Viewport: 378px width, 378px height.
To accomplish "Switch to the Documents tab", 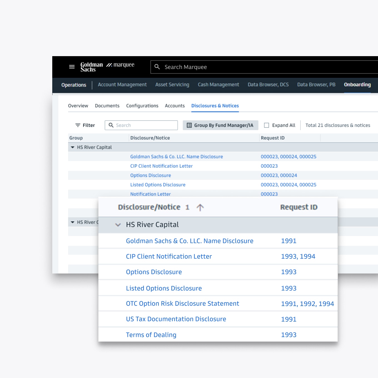I will 107,106.
